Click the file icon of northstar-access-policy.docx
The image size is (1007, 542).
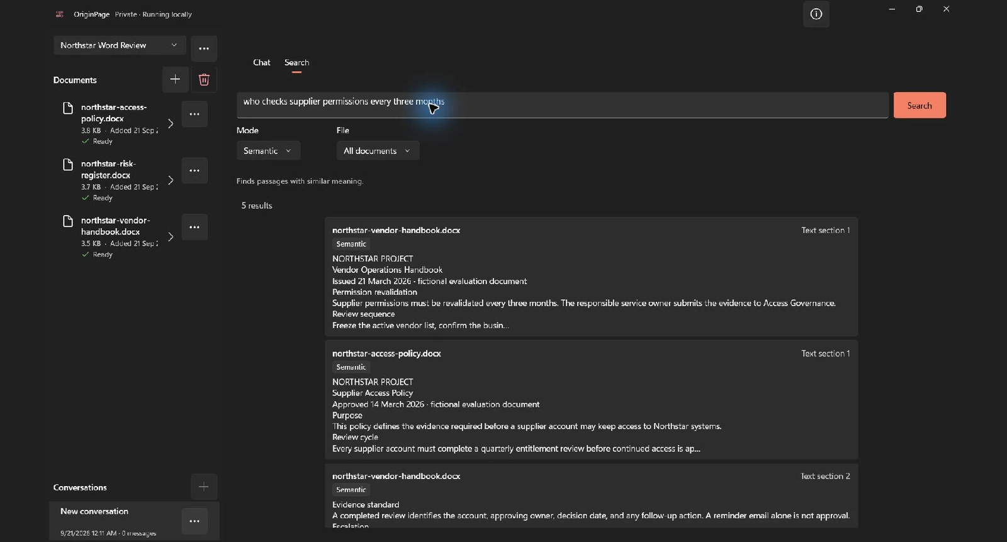68,108
